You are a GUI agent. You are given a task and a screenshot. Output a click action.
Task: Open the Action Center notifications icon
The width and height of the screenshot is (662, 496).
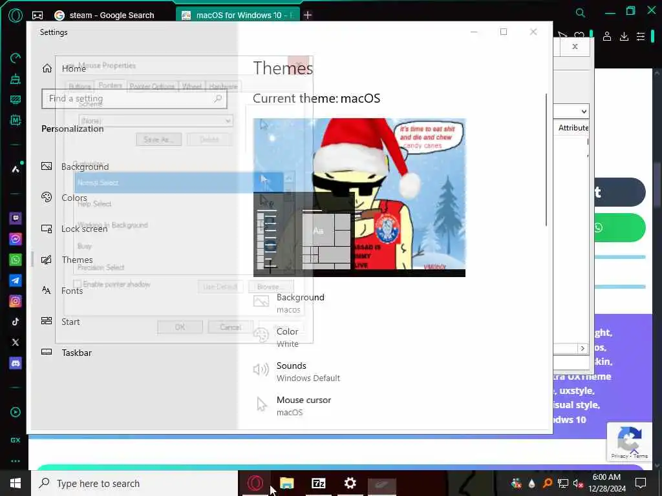641,483
